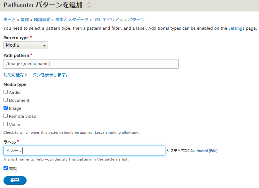Check the Audio media type checkbox

tap(6, 92)
